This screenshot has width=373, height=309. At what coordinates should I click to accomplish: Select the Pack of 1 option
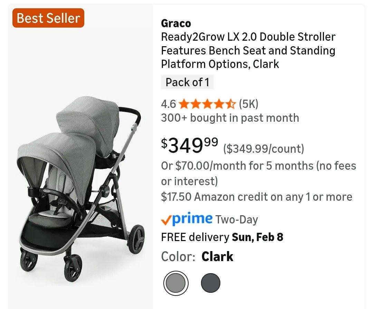(187, 82)
